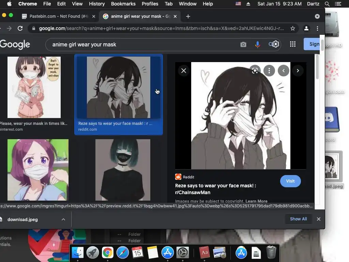Viewport: 349px width, 262px height.
Task: Click the site lock icon in address bar
Action: pyautogui.click(x=34, y=28)
